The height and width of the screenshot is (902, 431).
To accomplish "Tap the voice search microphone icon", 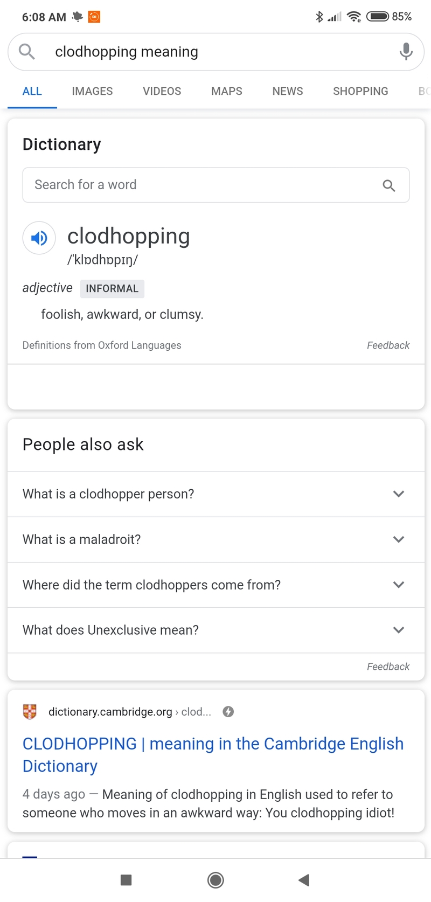I will [x=406, y=52].
